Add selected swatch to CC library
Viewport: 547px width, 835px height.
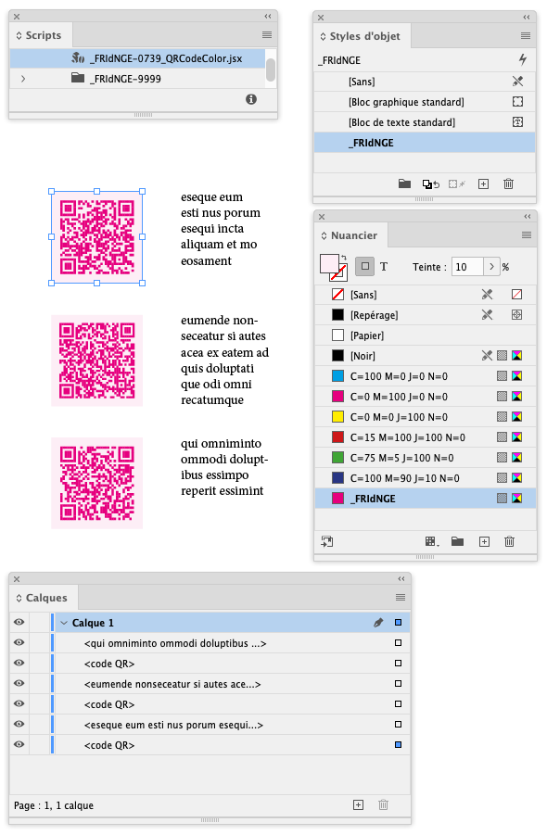click(x=327, y=541)
